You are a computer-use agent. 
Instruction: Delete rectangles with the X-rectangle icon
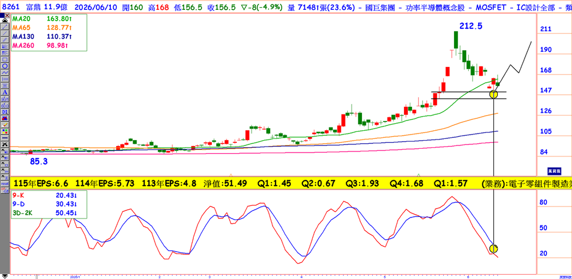5,164
